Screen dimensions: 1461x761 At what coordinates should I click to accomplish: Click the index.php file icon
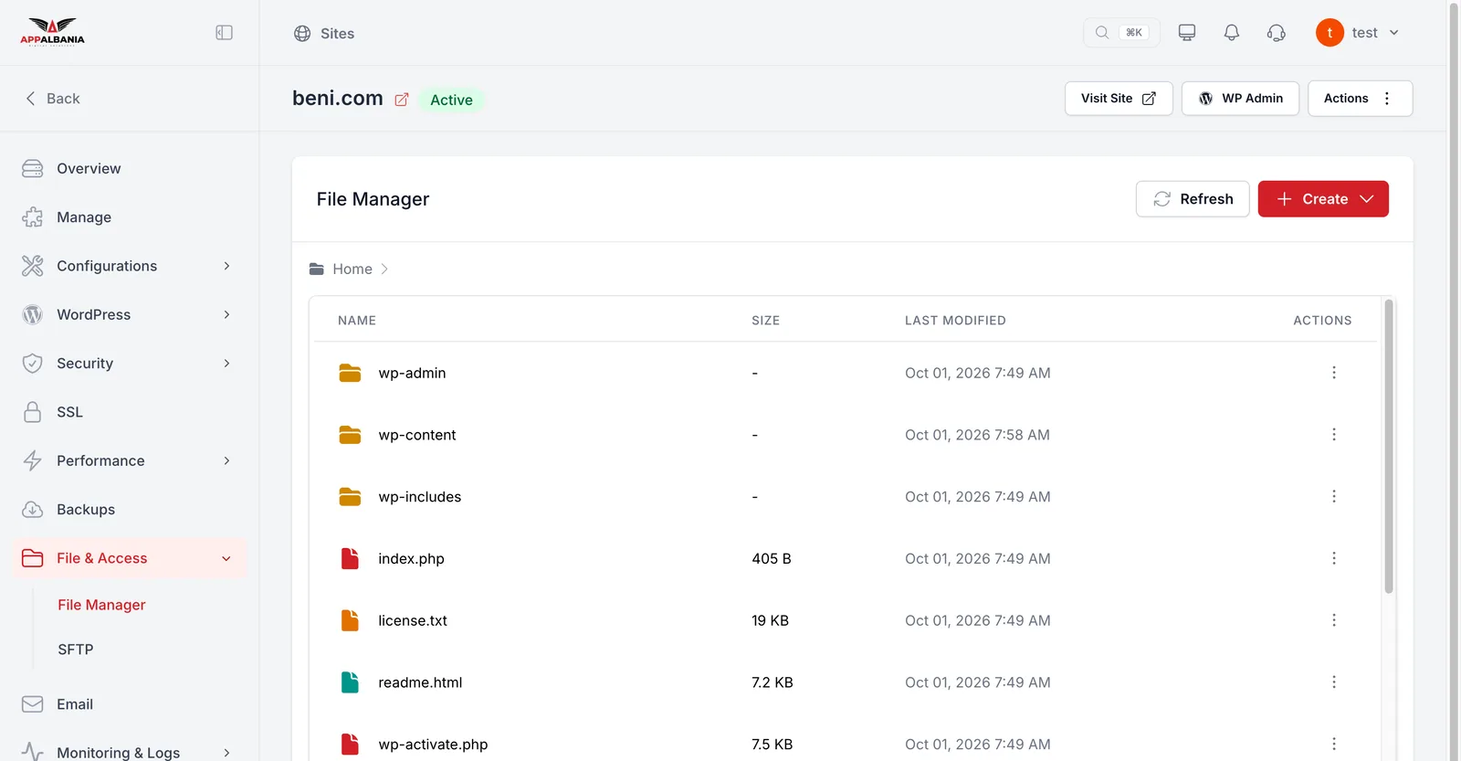350,558
